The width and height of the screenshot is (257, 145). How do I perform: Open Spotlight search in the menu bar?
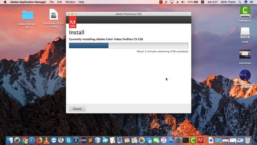[x=240, y=2]
